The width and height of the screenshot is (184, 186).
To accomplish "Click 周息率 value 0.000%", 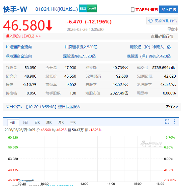I will tap(169, 93).
